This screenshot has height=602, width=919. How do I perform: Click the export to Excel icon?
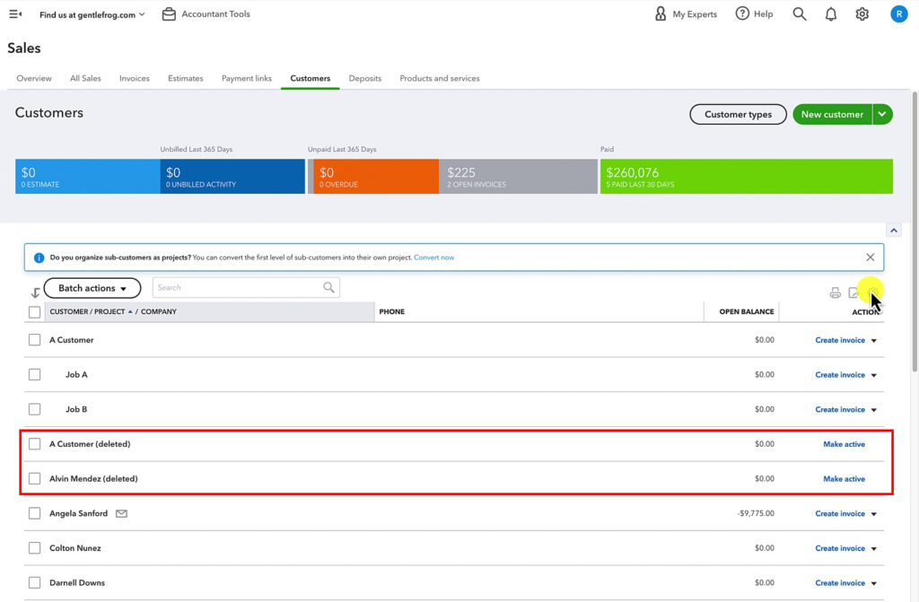tap(854, 292)
